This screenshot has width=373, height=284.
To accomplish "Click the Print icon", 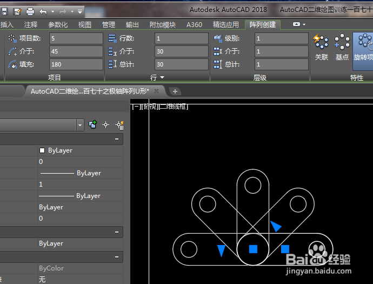I will pos(30,11).
